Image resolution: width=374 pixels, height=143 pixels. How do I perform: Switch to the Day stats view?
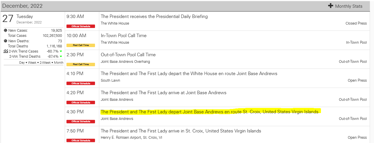tap(22, 63)
